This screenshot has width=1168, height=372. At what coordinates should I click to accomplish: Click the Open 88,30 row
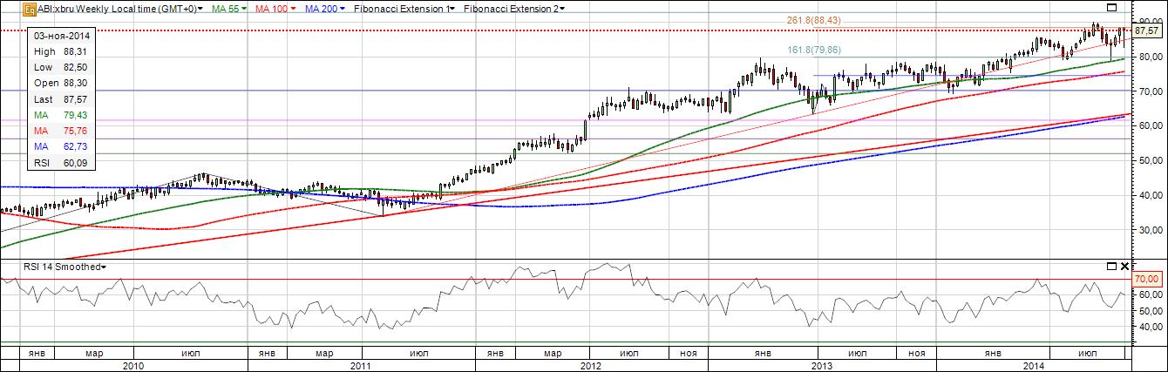pos(60,83)
